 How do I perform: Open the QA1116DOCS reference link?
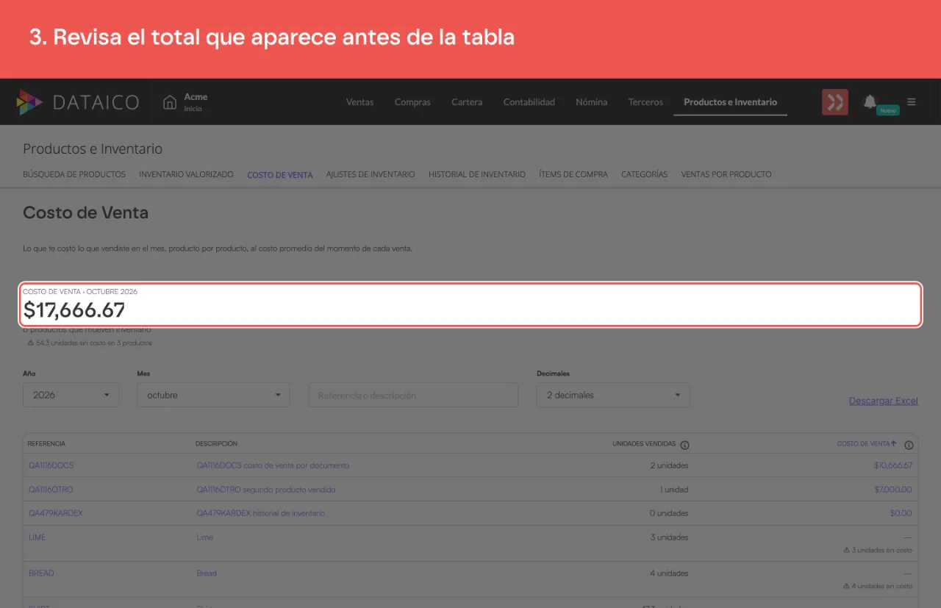pyautogui.click(x=51, y=465)
